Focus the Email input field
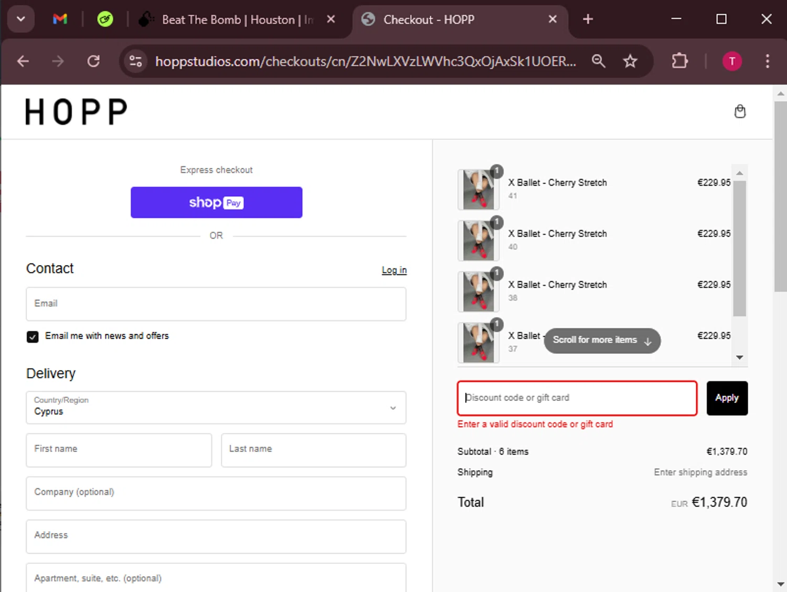This screenshot has height=592, width=787. click(216, 304)
